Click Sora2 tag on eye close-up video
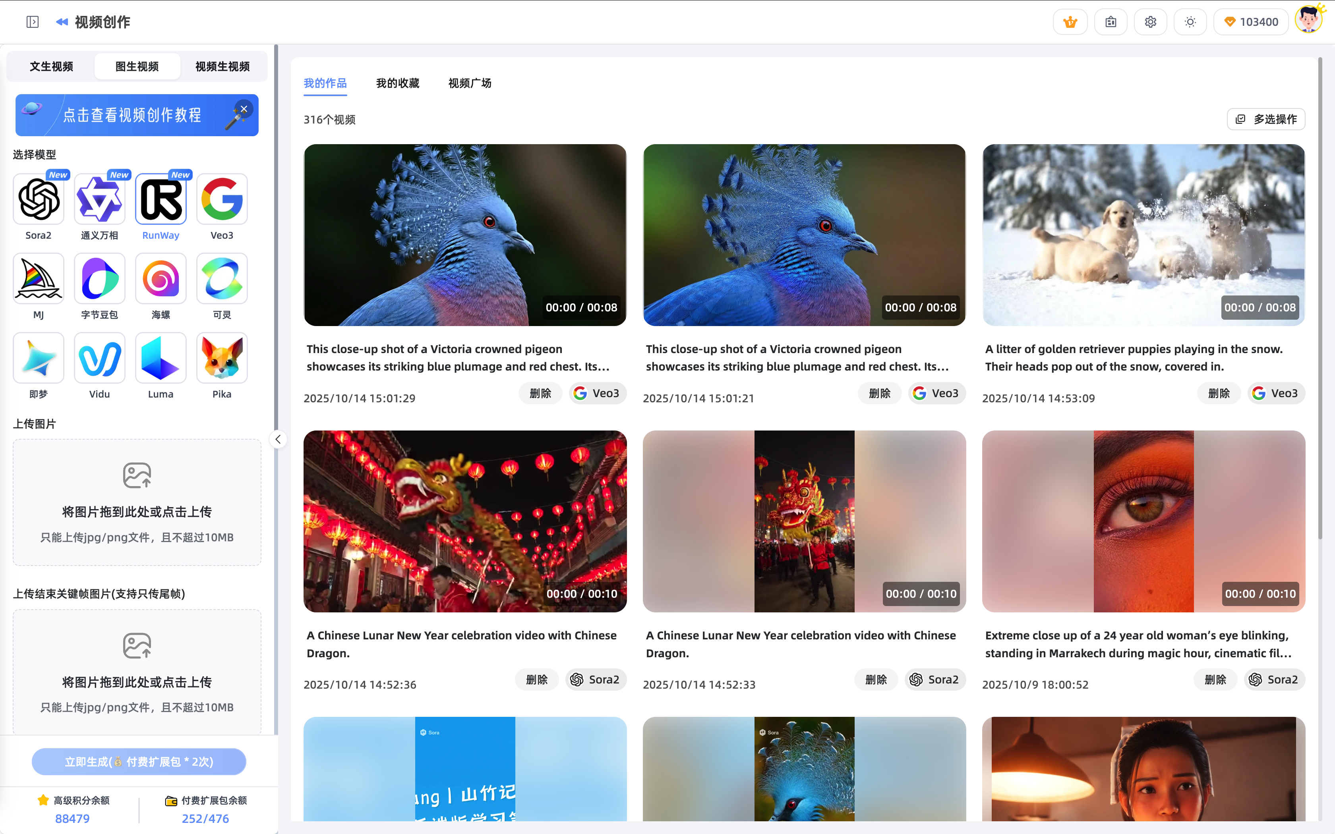The height and width of the screenshot is (834, 1335). point(1274,680)
